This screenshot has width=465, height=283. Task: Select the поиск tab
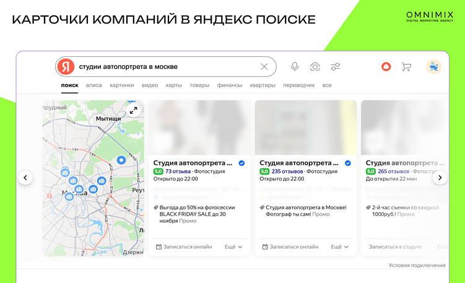[70, 85]
